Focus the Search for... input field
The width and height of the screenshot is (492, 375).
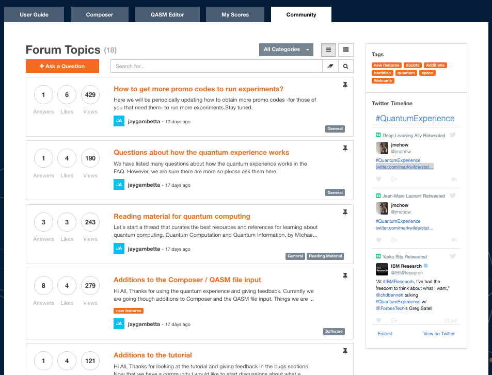[216, 66]
